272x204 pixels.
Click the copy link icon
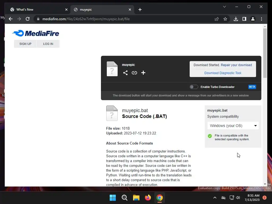[x=134, y=73]
